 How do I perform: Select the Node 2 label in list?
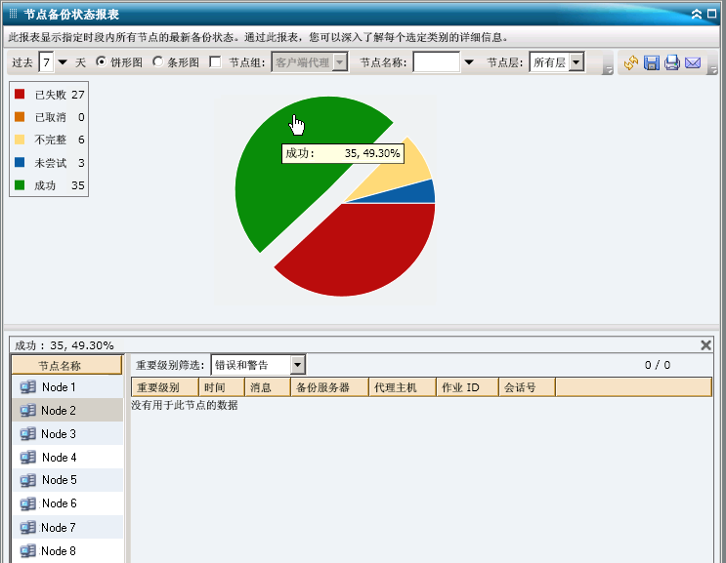click(x=59, y=411)
